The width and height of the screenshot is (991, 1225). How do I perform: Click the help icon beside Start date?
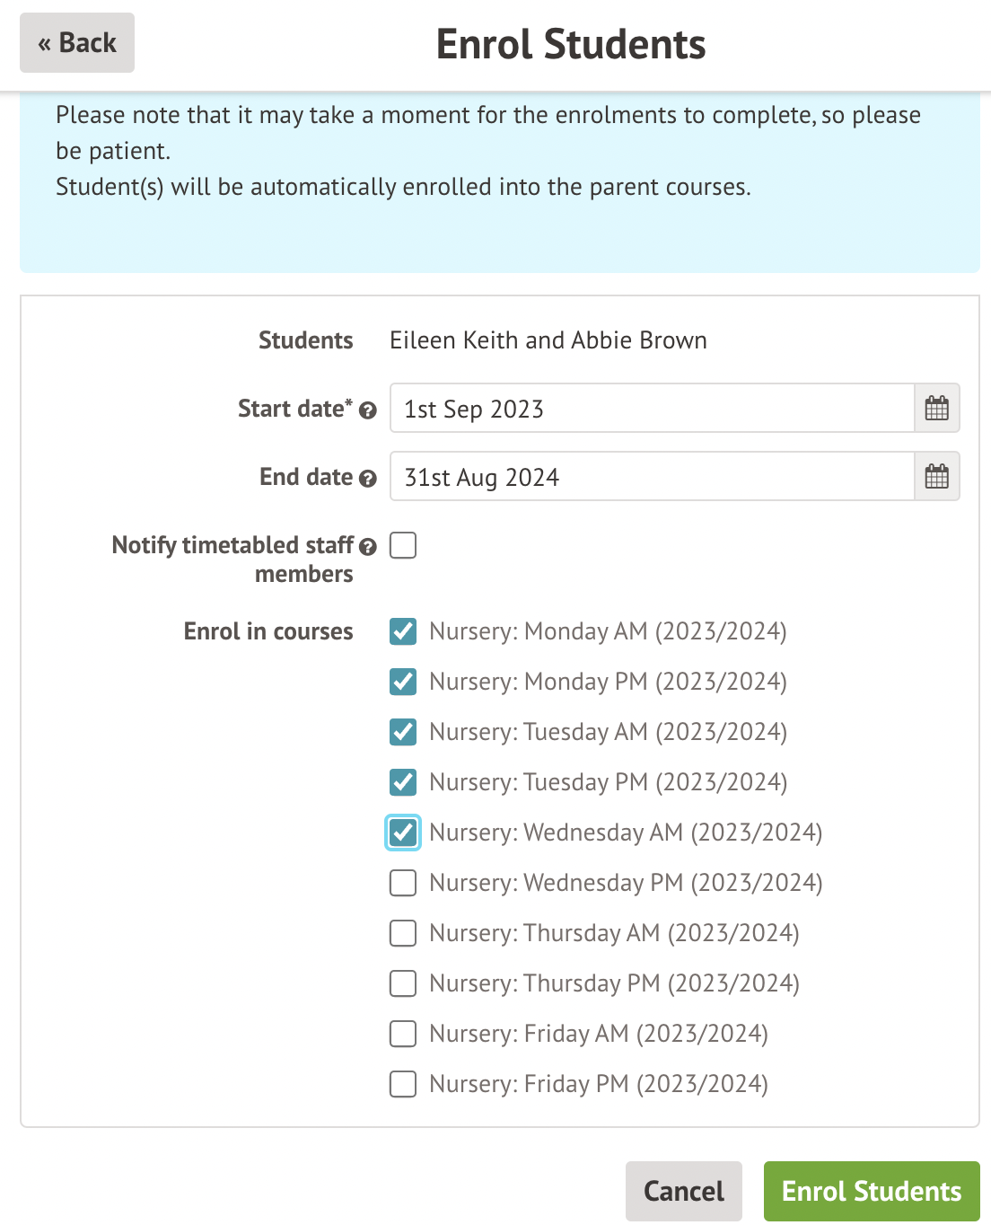367,411
